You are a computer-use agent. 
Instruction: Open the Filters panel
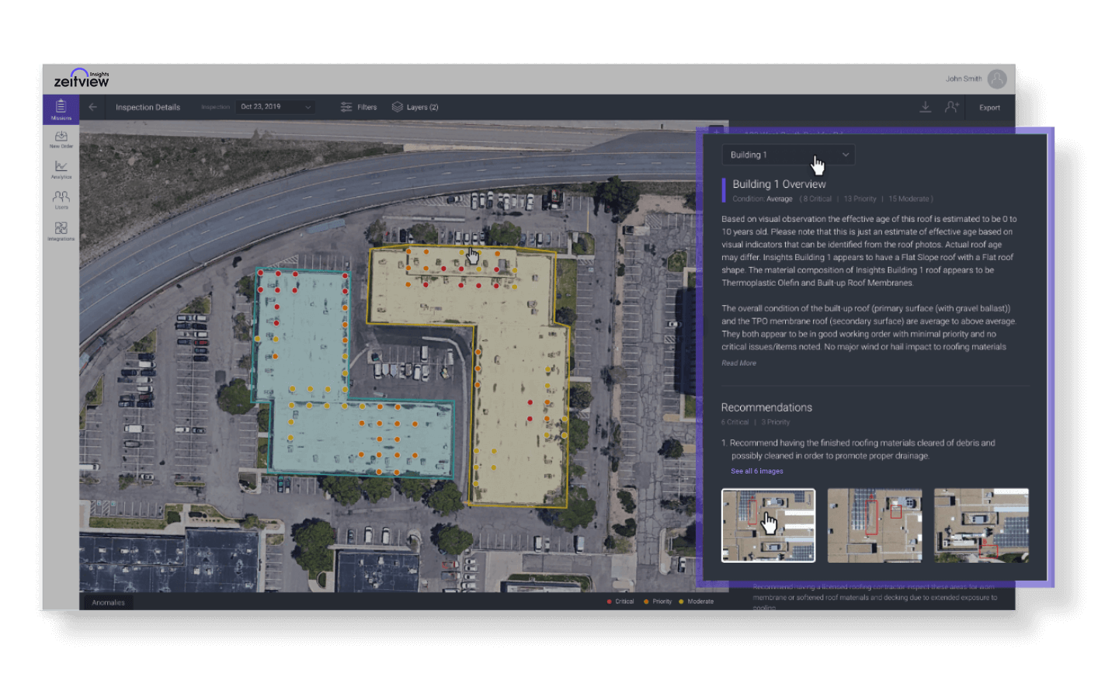tap(359, 106)
